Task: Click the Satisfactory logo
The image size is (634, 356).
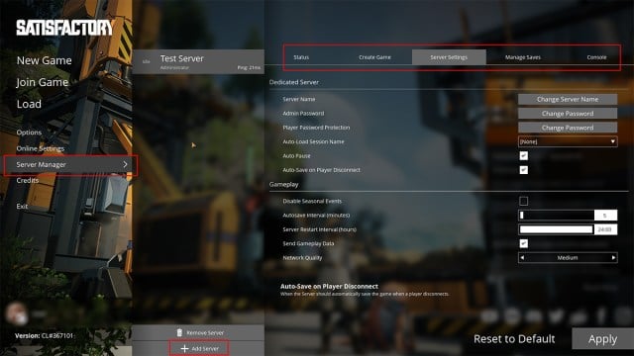Action: [x=65, y=28]
